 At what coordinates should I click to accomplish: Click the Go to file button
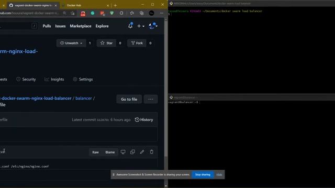[129, 99]
